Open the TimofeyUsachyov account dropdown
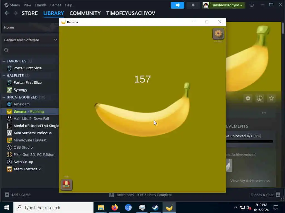The width and height of the screenshot is (285, 213). point(224,5)
